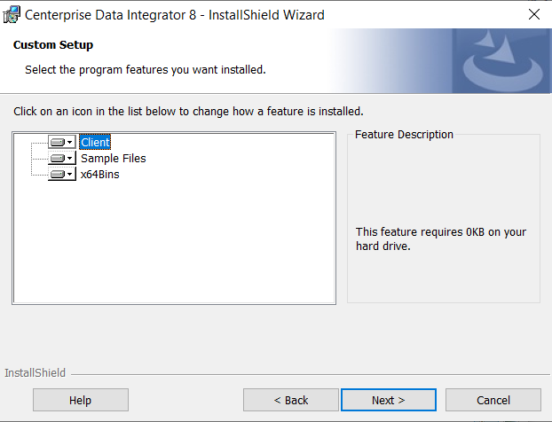Click the drive icon beside Client
Viewport: 552px width, 422px height.
tap(58, 142)
